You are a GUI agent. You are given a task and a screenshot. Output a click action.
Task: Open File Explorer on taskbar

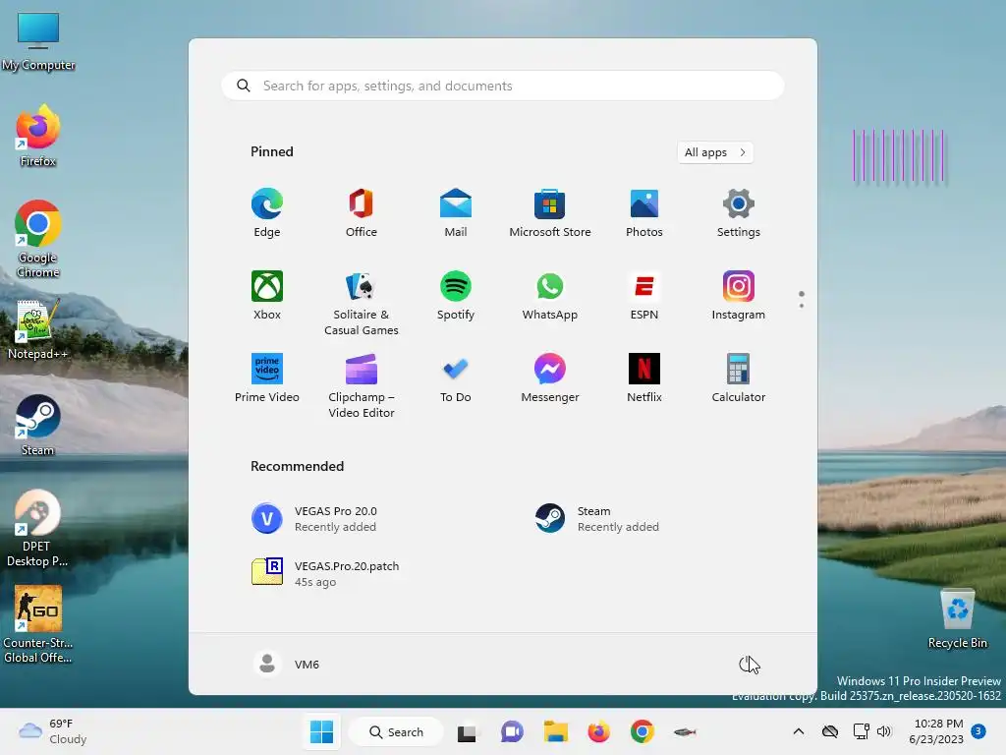click(556, 731)
